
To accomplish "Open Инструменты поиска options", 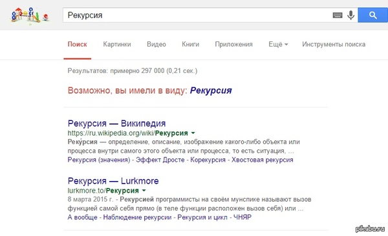I will [x=334, y=44].
